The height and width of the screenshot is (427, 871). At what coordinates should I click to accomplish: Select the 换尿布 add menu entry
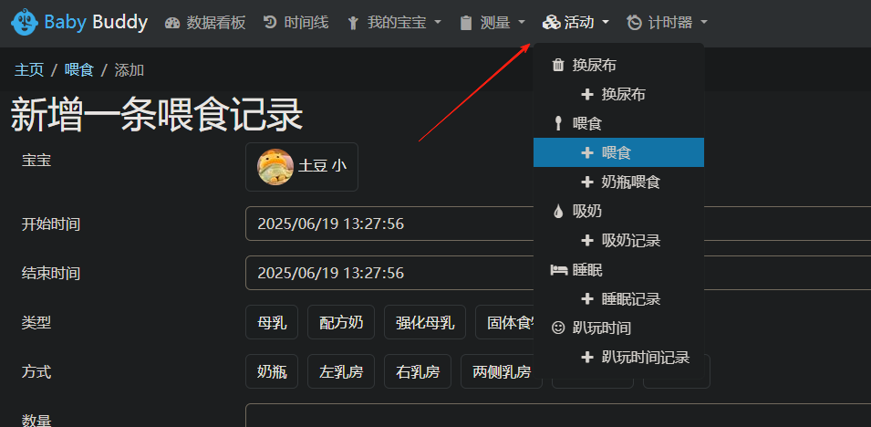click(618, 95)
